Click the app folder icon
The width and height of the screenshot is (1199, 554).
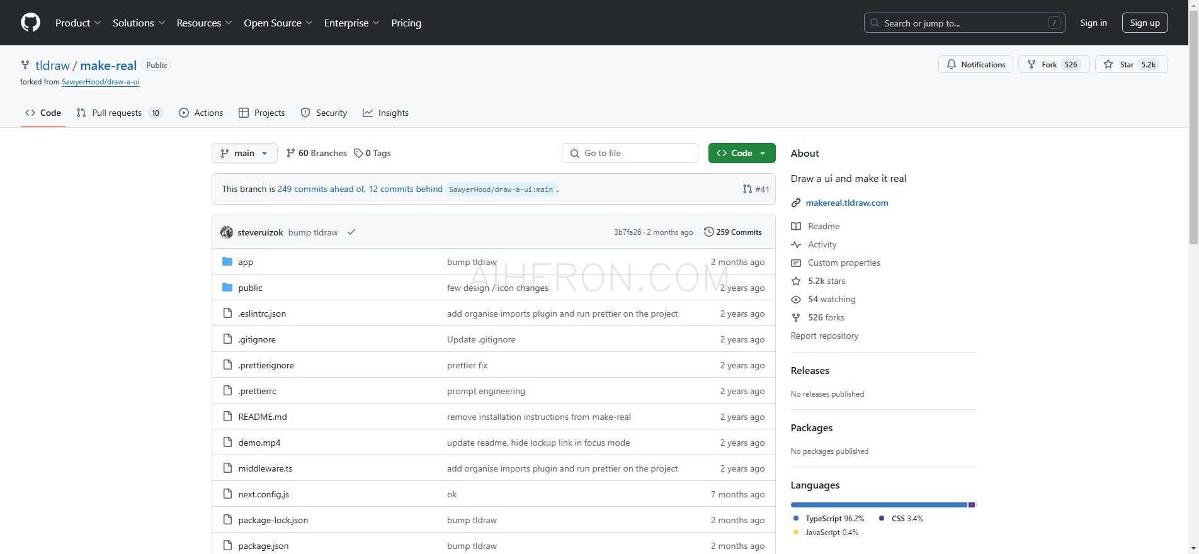[x=227, y=262]
